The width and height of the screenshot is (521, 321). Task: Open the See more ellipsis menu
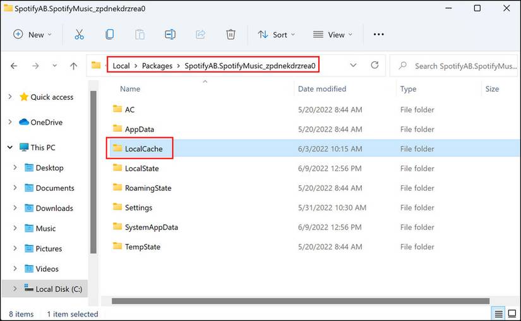(378, 35)
